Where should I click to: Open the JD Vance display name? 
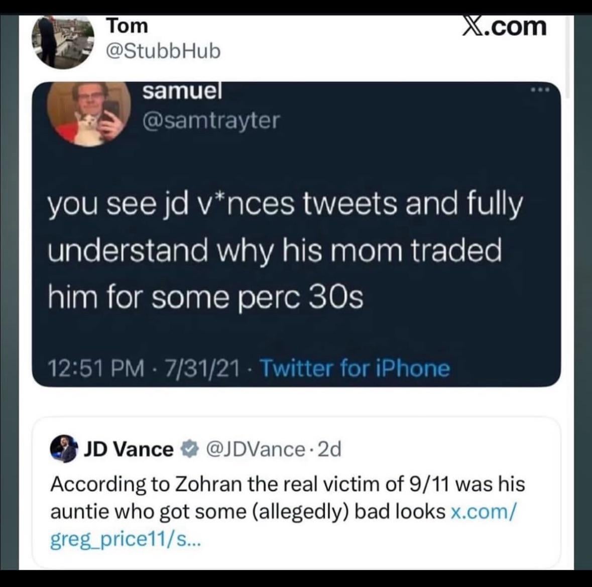coord(128,449)
